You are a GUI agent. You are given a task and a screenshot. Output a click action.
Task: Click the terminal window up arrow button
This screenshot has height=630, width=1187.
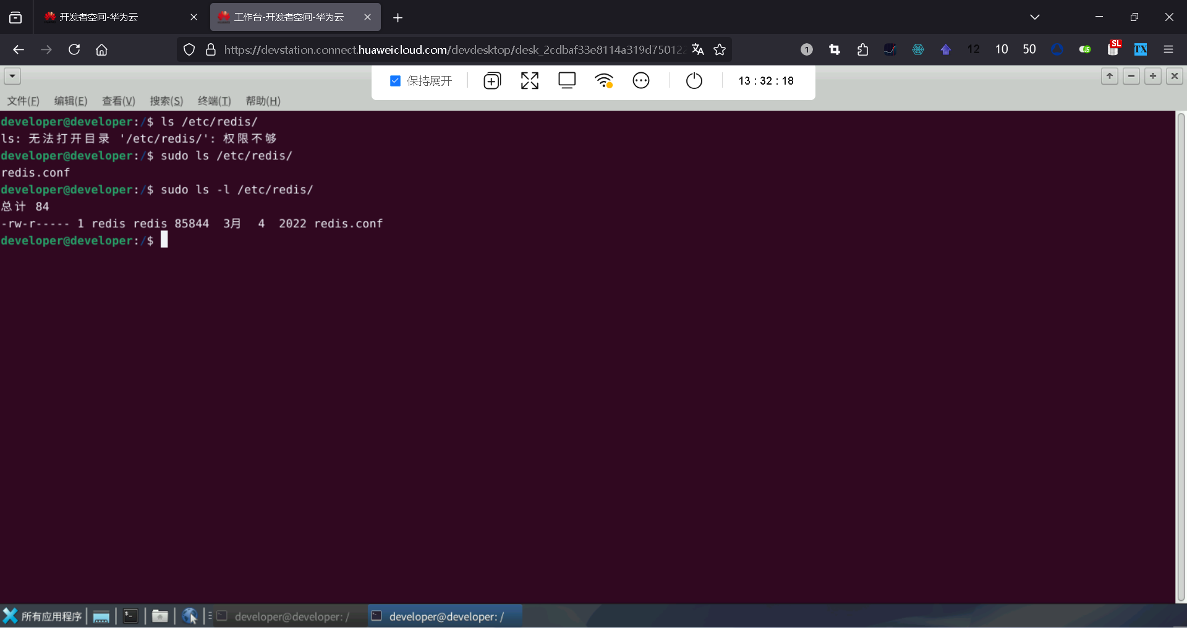coord(1110,76)
